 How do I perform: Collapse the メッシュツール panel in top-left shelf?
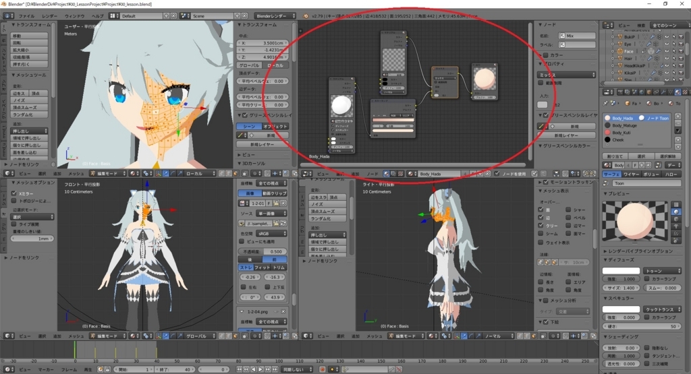coord(29,75)
